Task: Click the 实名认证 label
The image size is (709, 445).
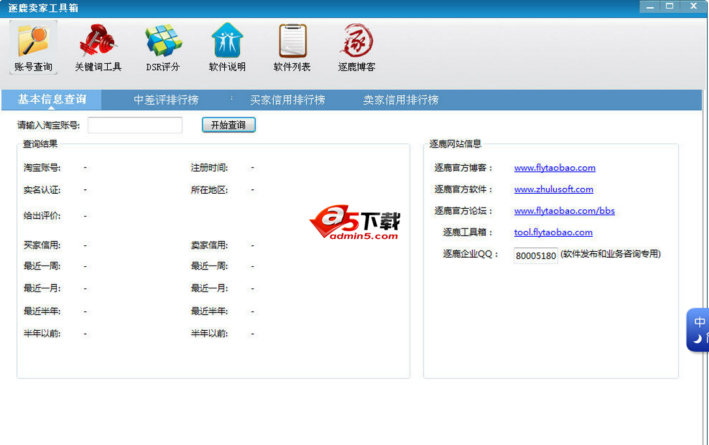Action: click(x=42, y=190)
